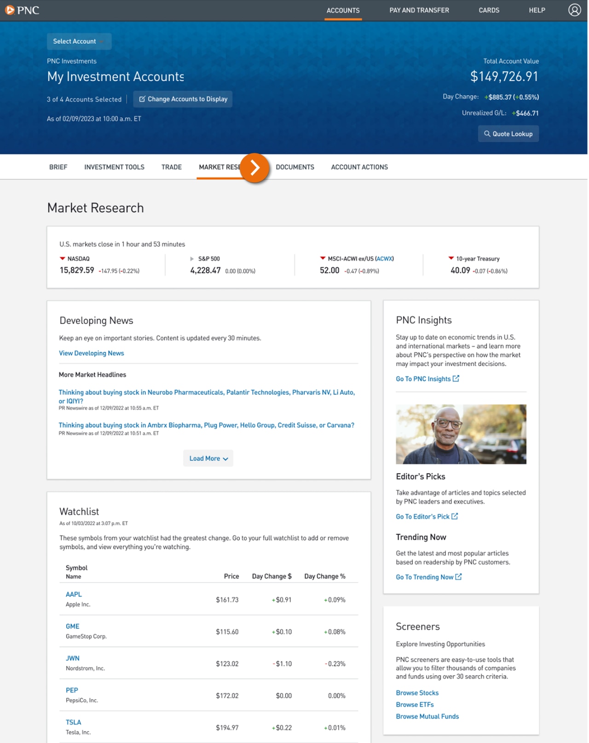Open the Ambrx Biopharma headline
Image resolution: width=589 pixels, height=743 pixels.
206,425
